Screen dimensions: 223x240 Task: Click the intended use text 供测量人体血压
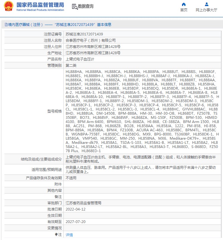point(141,170)
